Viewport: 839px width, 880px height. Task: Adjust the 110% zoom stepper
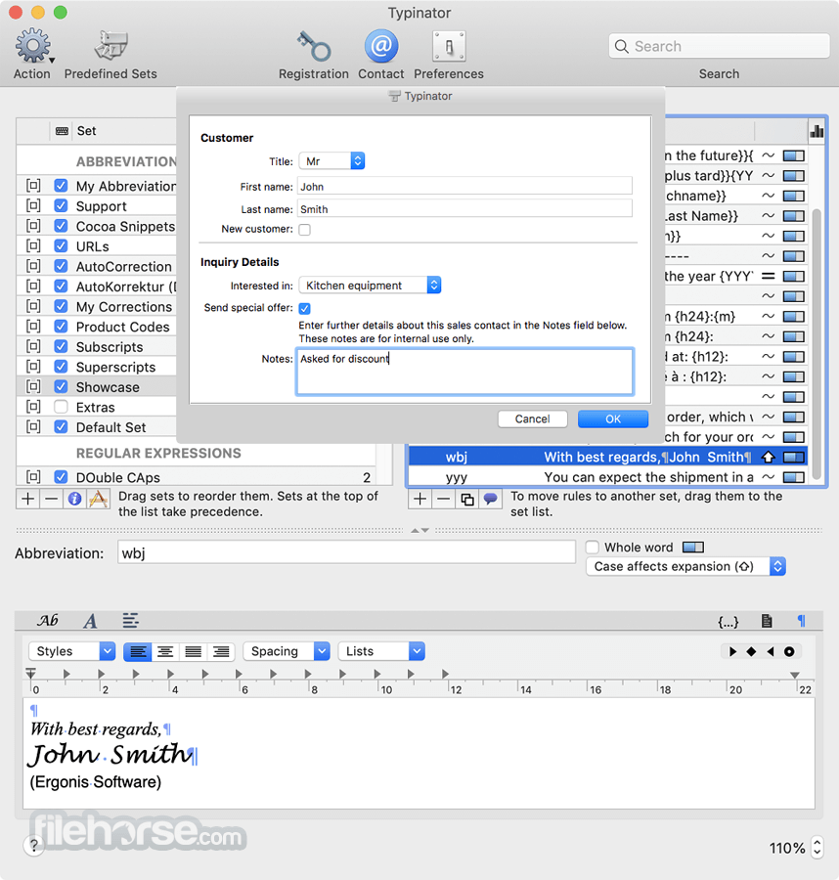click(x=817, y=847)
